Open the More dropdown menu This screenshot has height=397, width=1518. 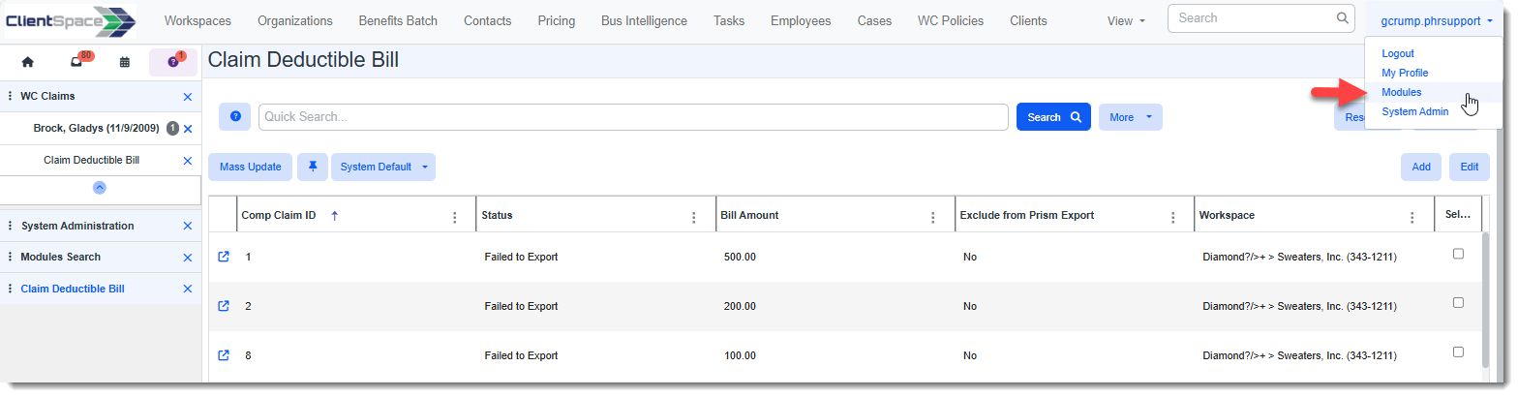point(1130,117)
